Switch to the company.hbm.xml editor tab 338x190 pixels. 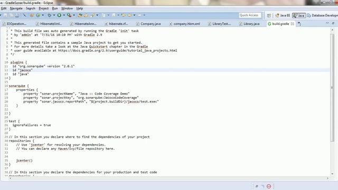click(185, 24)
